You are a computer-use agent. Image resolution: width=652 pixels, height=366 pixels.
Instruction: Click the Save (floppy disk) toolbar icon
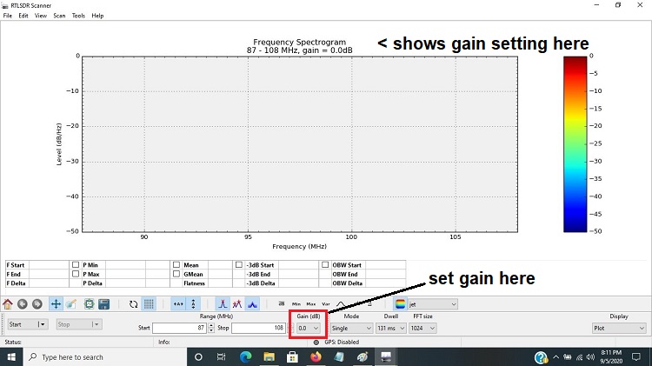pyautogui.click(x=103, y=304)
